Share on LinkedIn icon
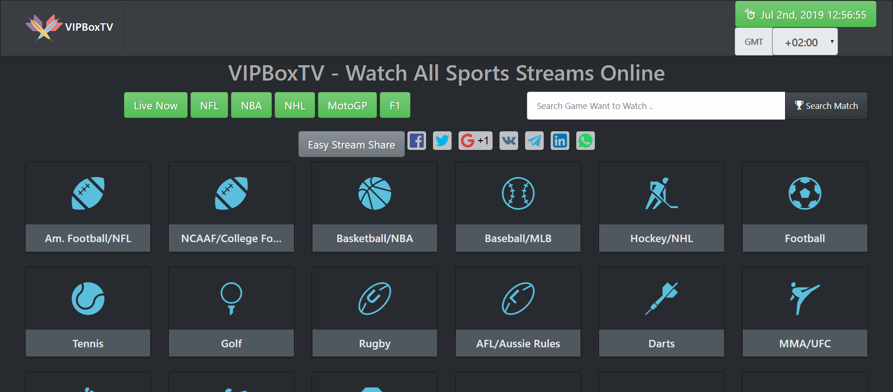Viewport: 893px width, 392px height. (x=560, y=141)
